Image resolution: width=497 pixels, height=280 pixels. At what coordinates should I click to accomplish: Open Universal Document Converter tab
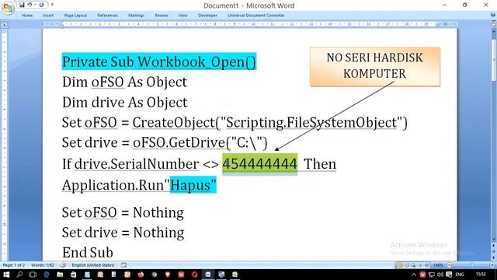[x=255, y=16]
